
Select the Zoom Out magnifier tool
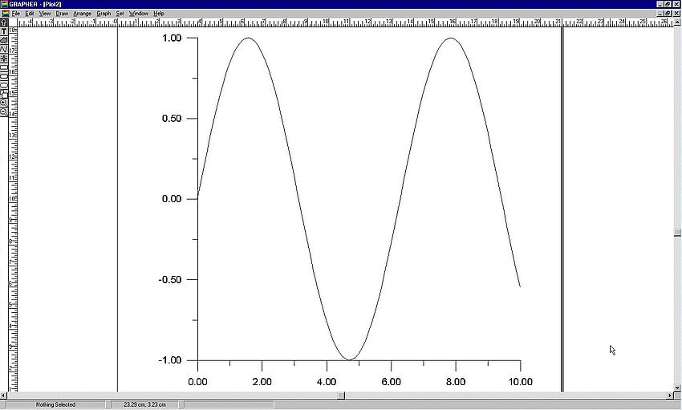coord(4,112)
